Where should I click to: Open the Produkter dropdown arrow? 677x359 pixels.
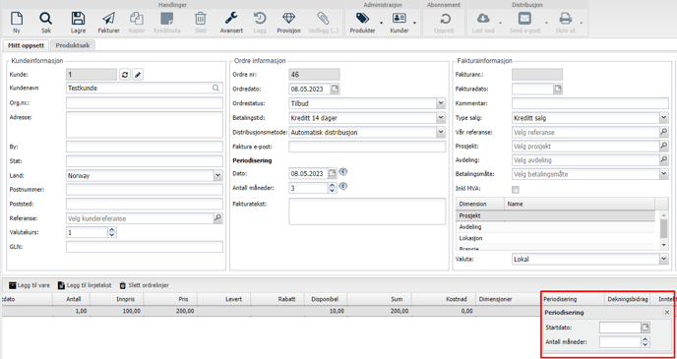(381, 23)
